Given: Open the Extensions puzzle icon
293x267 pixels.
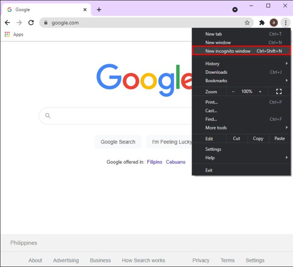Looking at the screenshot, I should [x=262, y=23].
